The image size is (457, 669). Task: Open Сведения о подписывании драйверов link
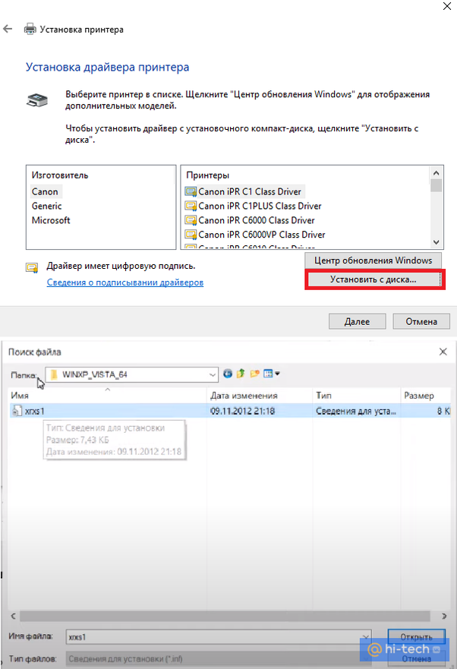point(125,282)
